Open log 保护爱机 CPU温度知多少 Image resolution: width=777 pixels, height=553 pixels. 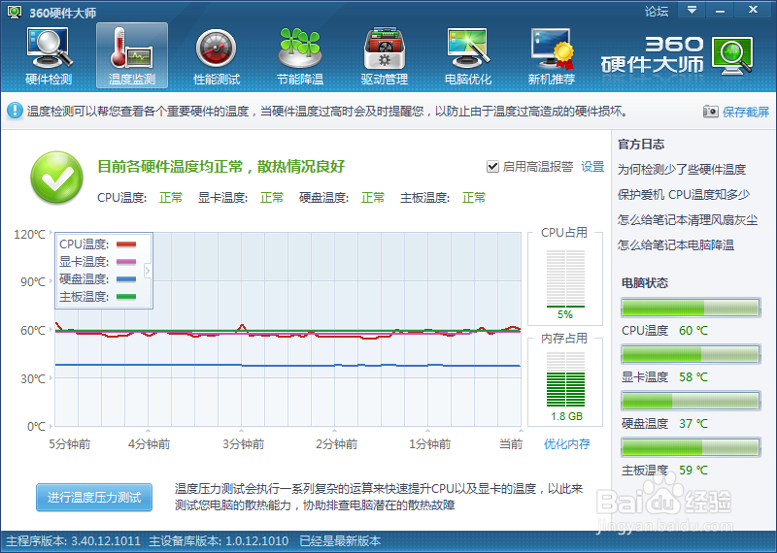click(684, 195)
